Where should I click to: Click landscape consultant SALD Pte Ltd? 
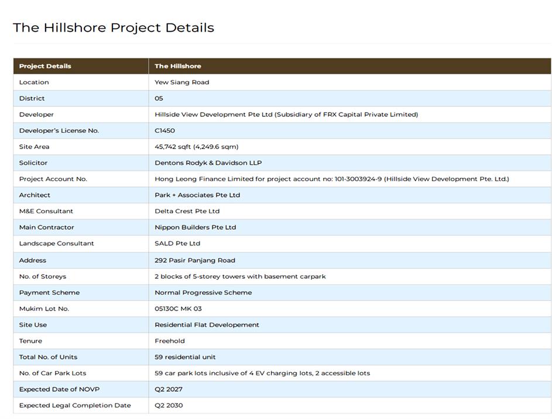177,243
